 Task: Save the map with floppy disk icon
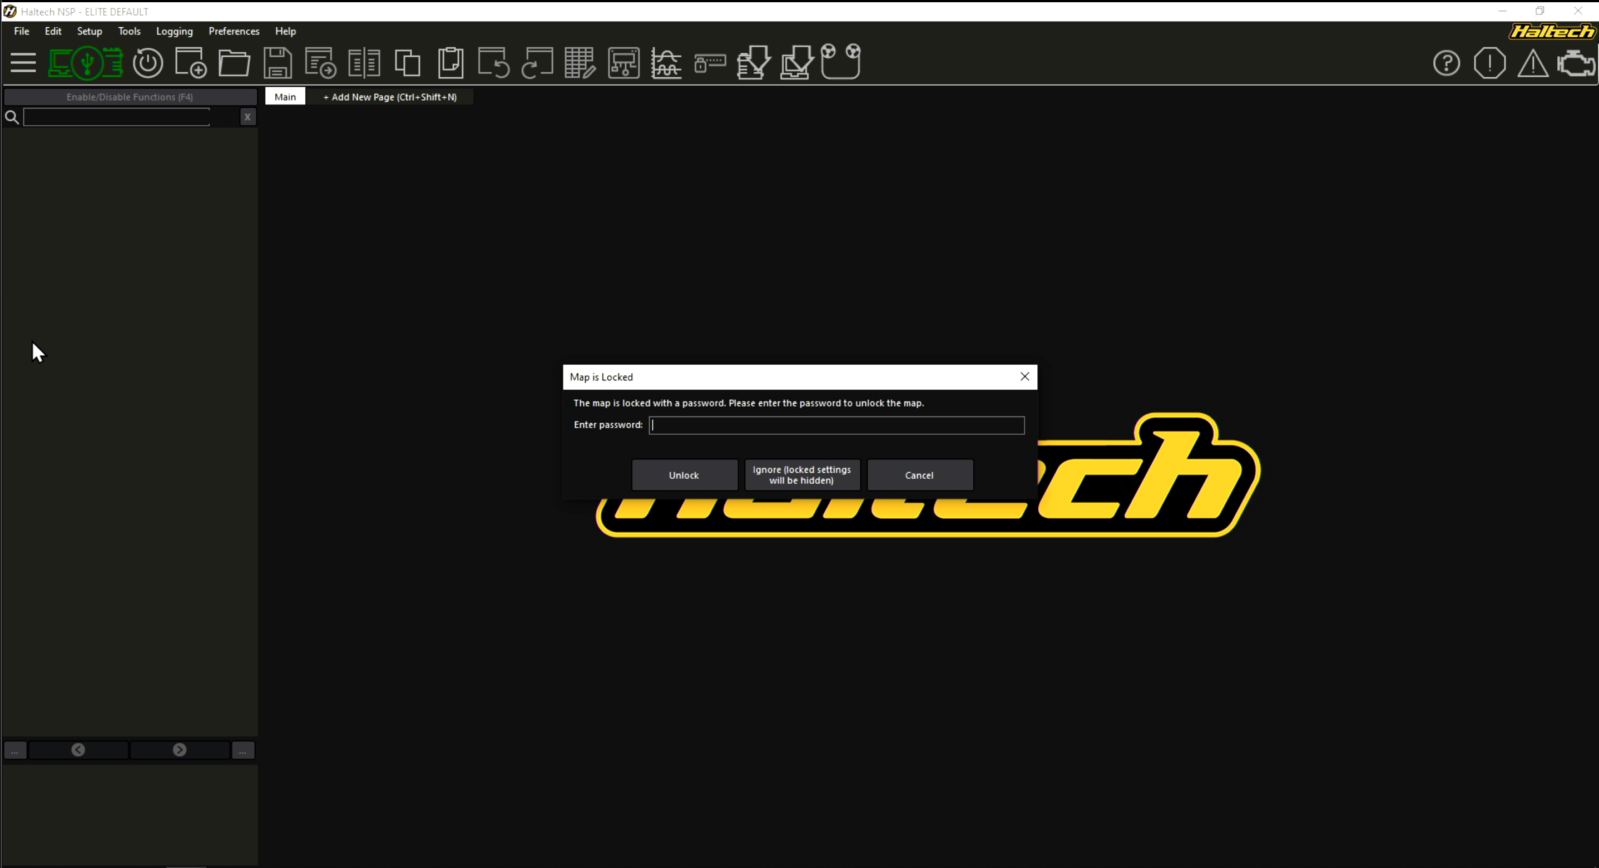pos(278,63)
